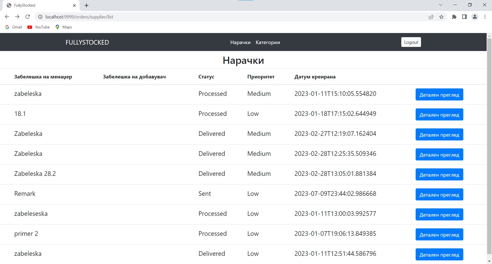Image resolution: width=492 pixels, height=264 pixels.
Task: Open the Chrome profile avatar
Action: (x=475, y=17)
